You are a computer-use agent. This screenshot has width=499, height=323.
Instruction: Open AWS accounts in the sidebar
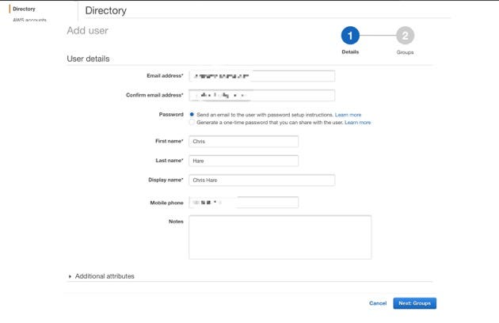click(x=29, y=20)
